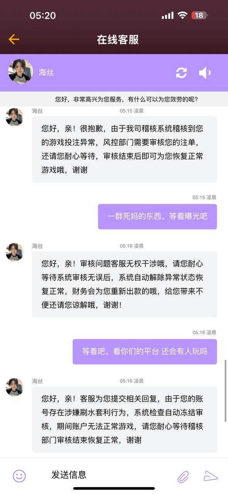Tap the paperclip attachment icon
Image resolution: width=228 pixels, height=494 pixels.
tap(184, 476)
